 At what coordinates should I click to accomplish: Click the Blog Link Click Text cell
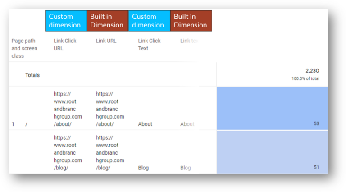tap(143, 168)
